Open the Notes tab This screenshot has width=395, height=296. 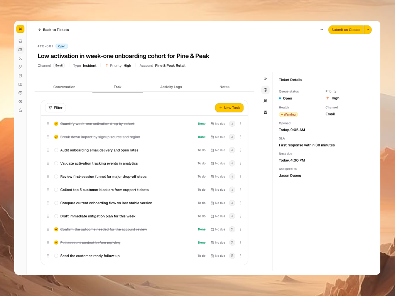coord(225,87)
